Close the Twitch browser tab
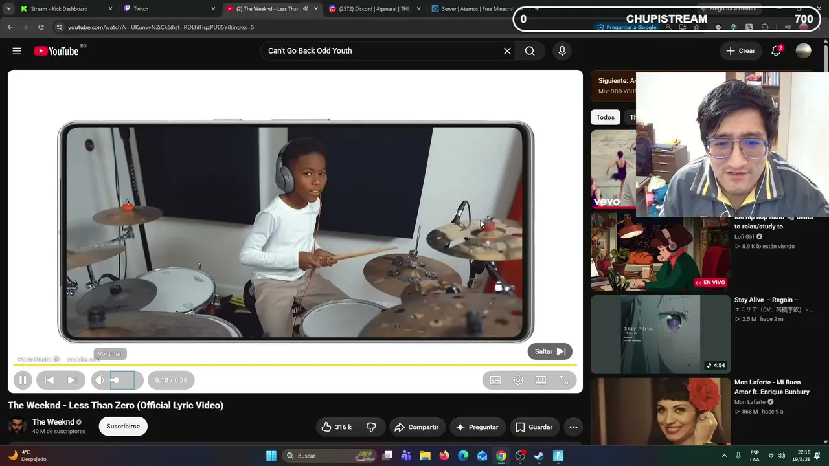This screenshot has width=829, height=466. pyautogui.click(x=213, y=9)
